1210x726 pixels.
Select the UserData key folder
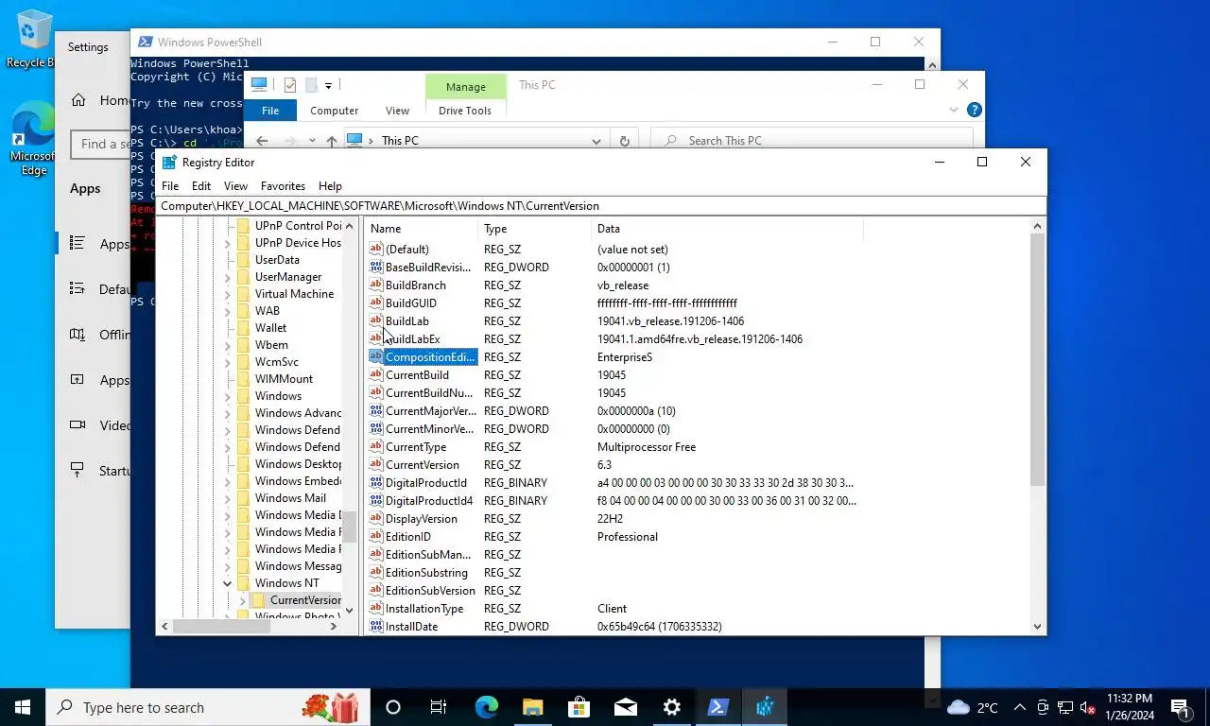[x=277, y=260]
